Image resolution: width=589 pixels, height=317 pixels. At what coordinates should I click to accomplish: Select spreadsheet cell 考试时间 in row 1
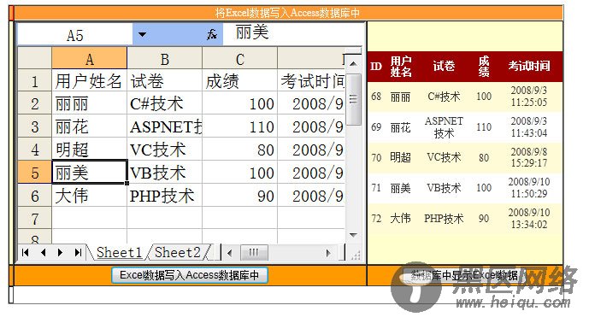click(x=311, y=81)
